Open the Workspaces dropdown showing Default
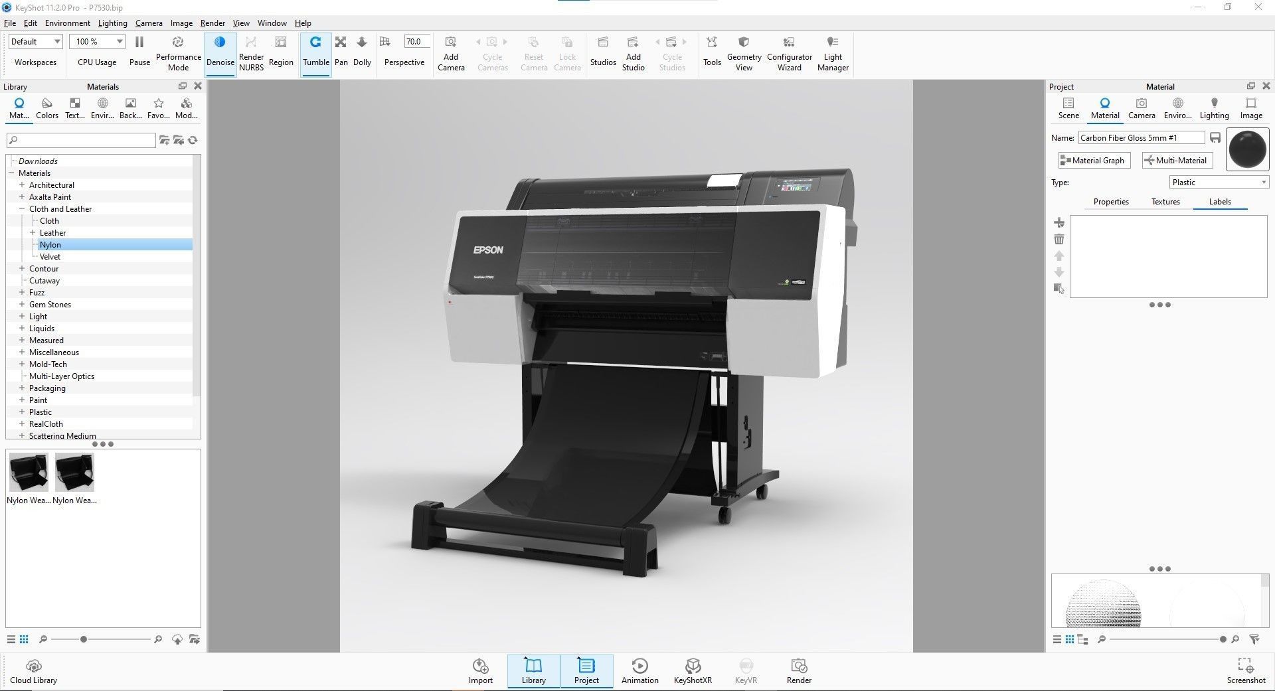The height and width of the screenshot is (691, 1275). pos(35,41)
